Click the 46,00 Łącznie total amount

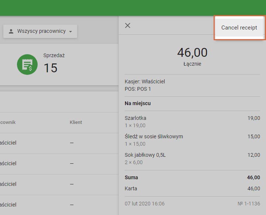(x=192, y=53)
